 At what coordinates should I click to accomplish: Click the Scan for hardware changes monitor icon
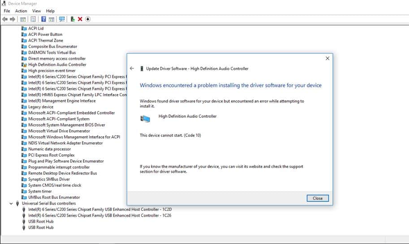click(x=61, y=19)
